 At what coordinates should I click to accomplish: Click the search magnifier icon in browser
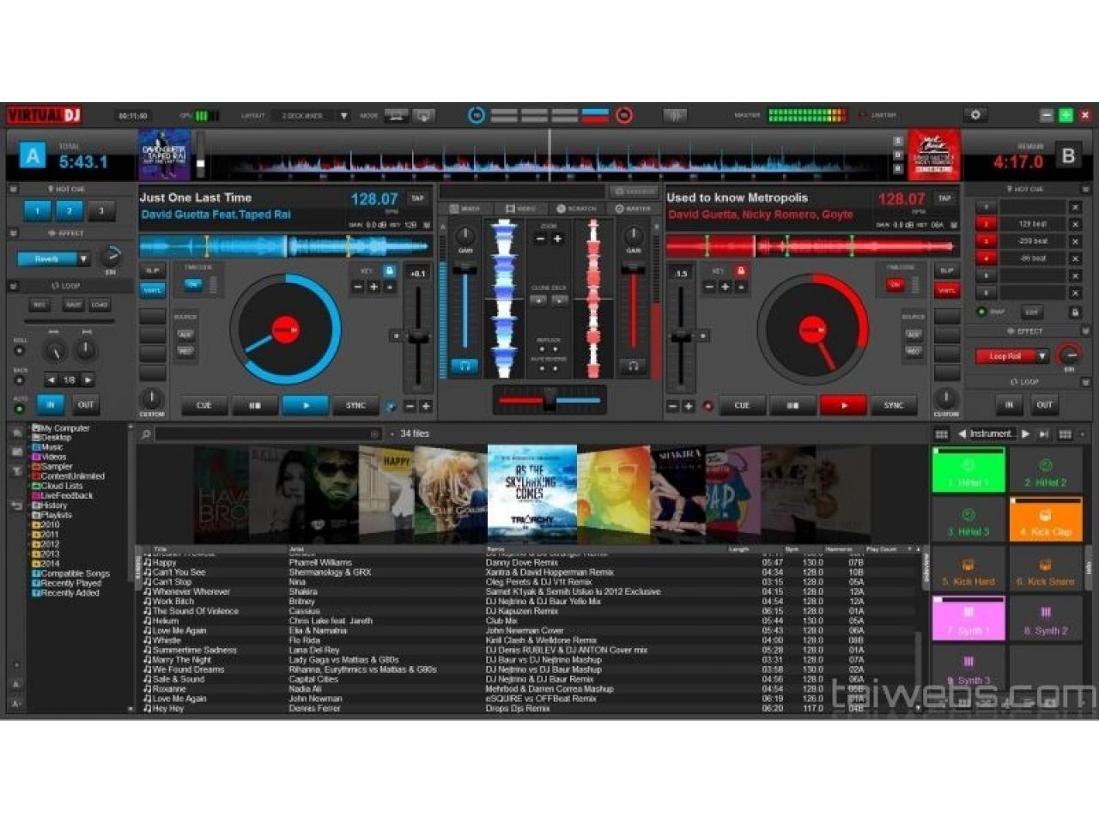(146, 434)
